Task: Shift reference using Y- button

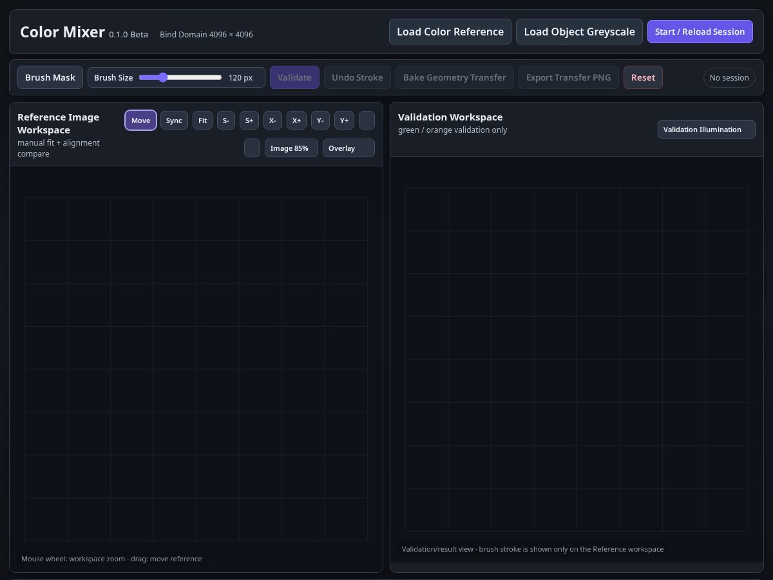Action: pyautogui.click(x=320, y=121)
